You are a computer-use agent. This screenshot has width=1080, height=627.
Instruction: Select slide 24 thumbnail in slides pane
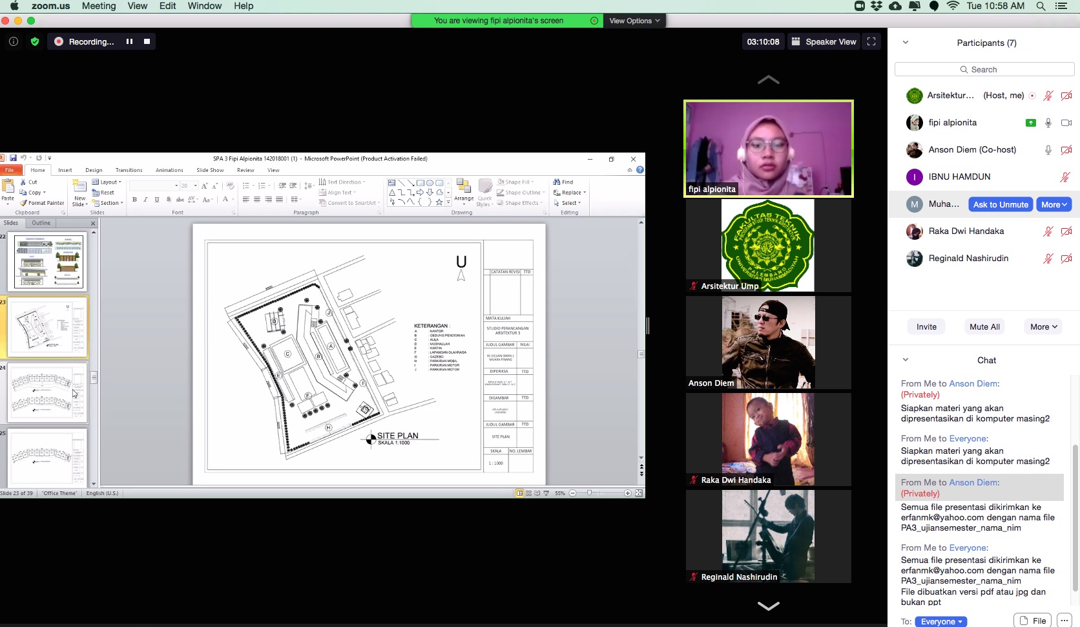[x=48, y=393]
